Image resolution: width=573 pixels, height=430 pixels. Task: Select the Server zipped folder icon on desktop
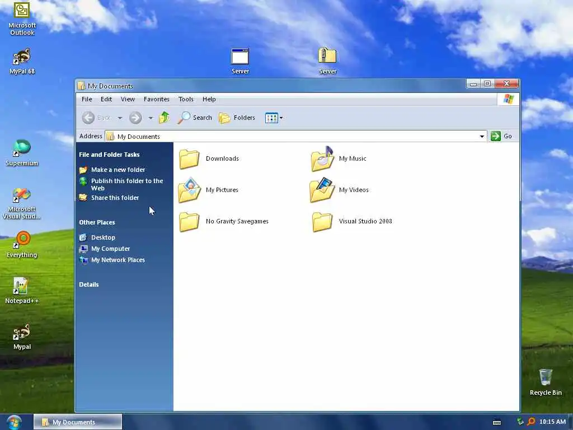click(x=327, y=61)
